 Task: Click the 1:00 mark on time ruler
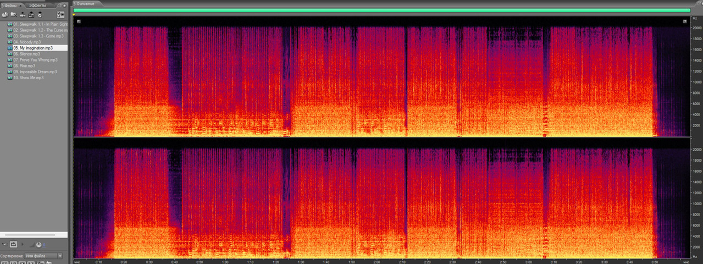tap(225, 262)
